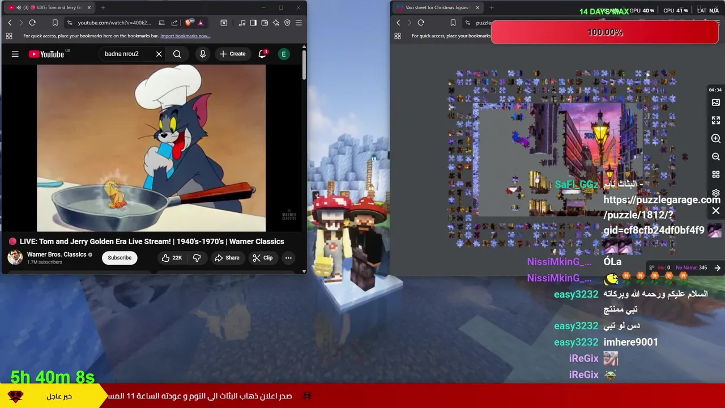Open Warner Bros. Classics channel avatar
This screenshot has height=408, width=725.
tap(15, 257)
